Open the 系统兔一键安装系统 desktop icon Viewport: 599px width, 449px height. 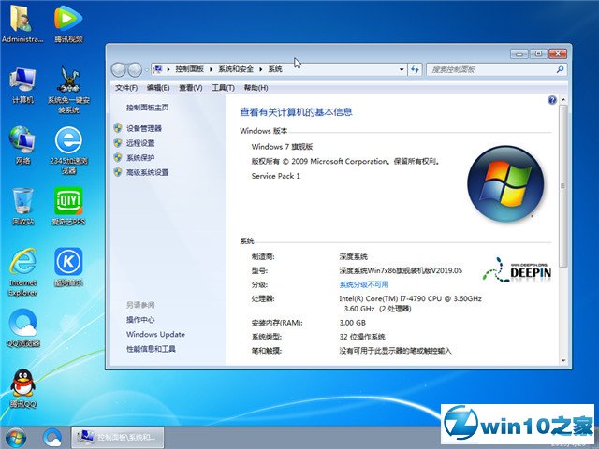[68, 90]
